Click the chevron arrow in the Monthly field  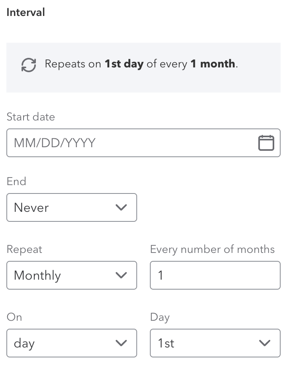(x=120, y=275)
